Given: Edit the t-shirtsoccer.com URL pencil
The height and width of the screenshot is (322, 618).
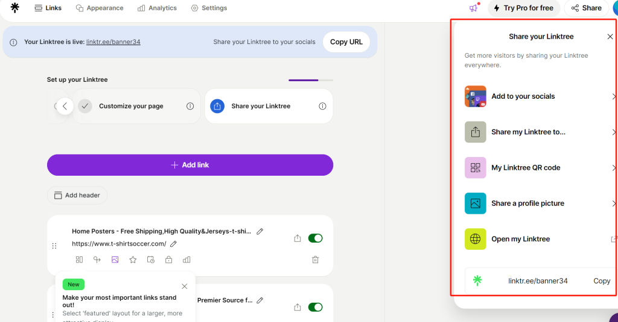Looking at the screenshot, I should coord(173,244).
